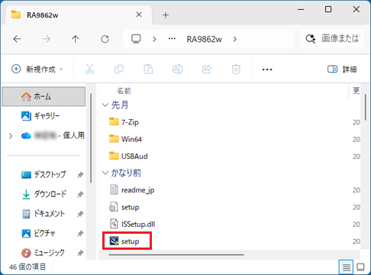Open デスクトップ quick access folder
The image size is (371, 275).
tap(44, 175)
